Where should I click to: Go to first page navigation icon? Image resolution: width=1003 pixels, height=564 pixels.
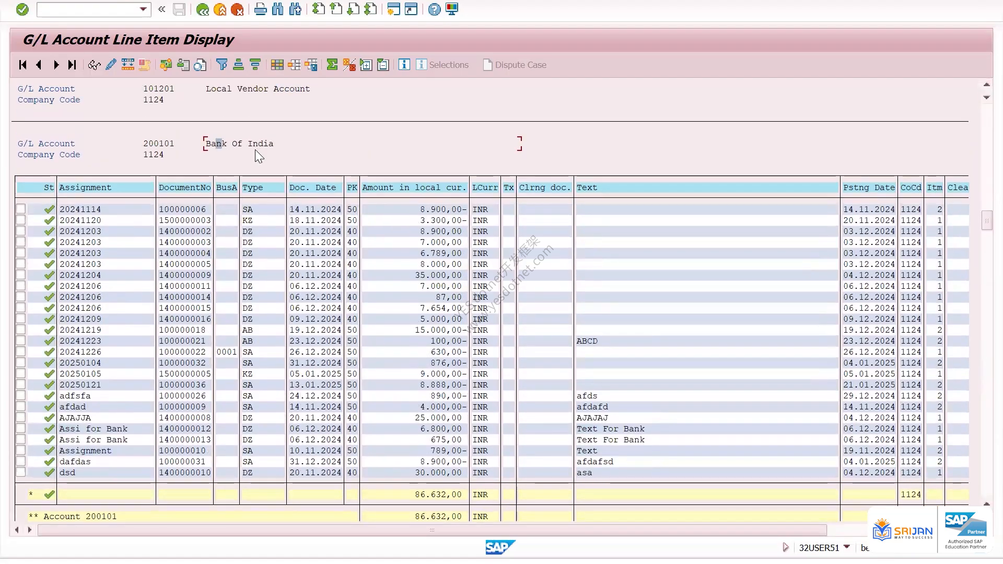22,65
